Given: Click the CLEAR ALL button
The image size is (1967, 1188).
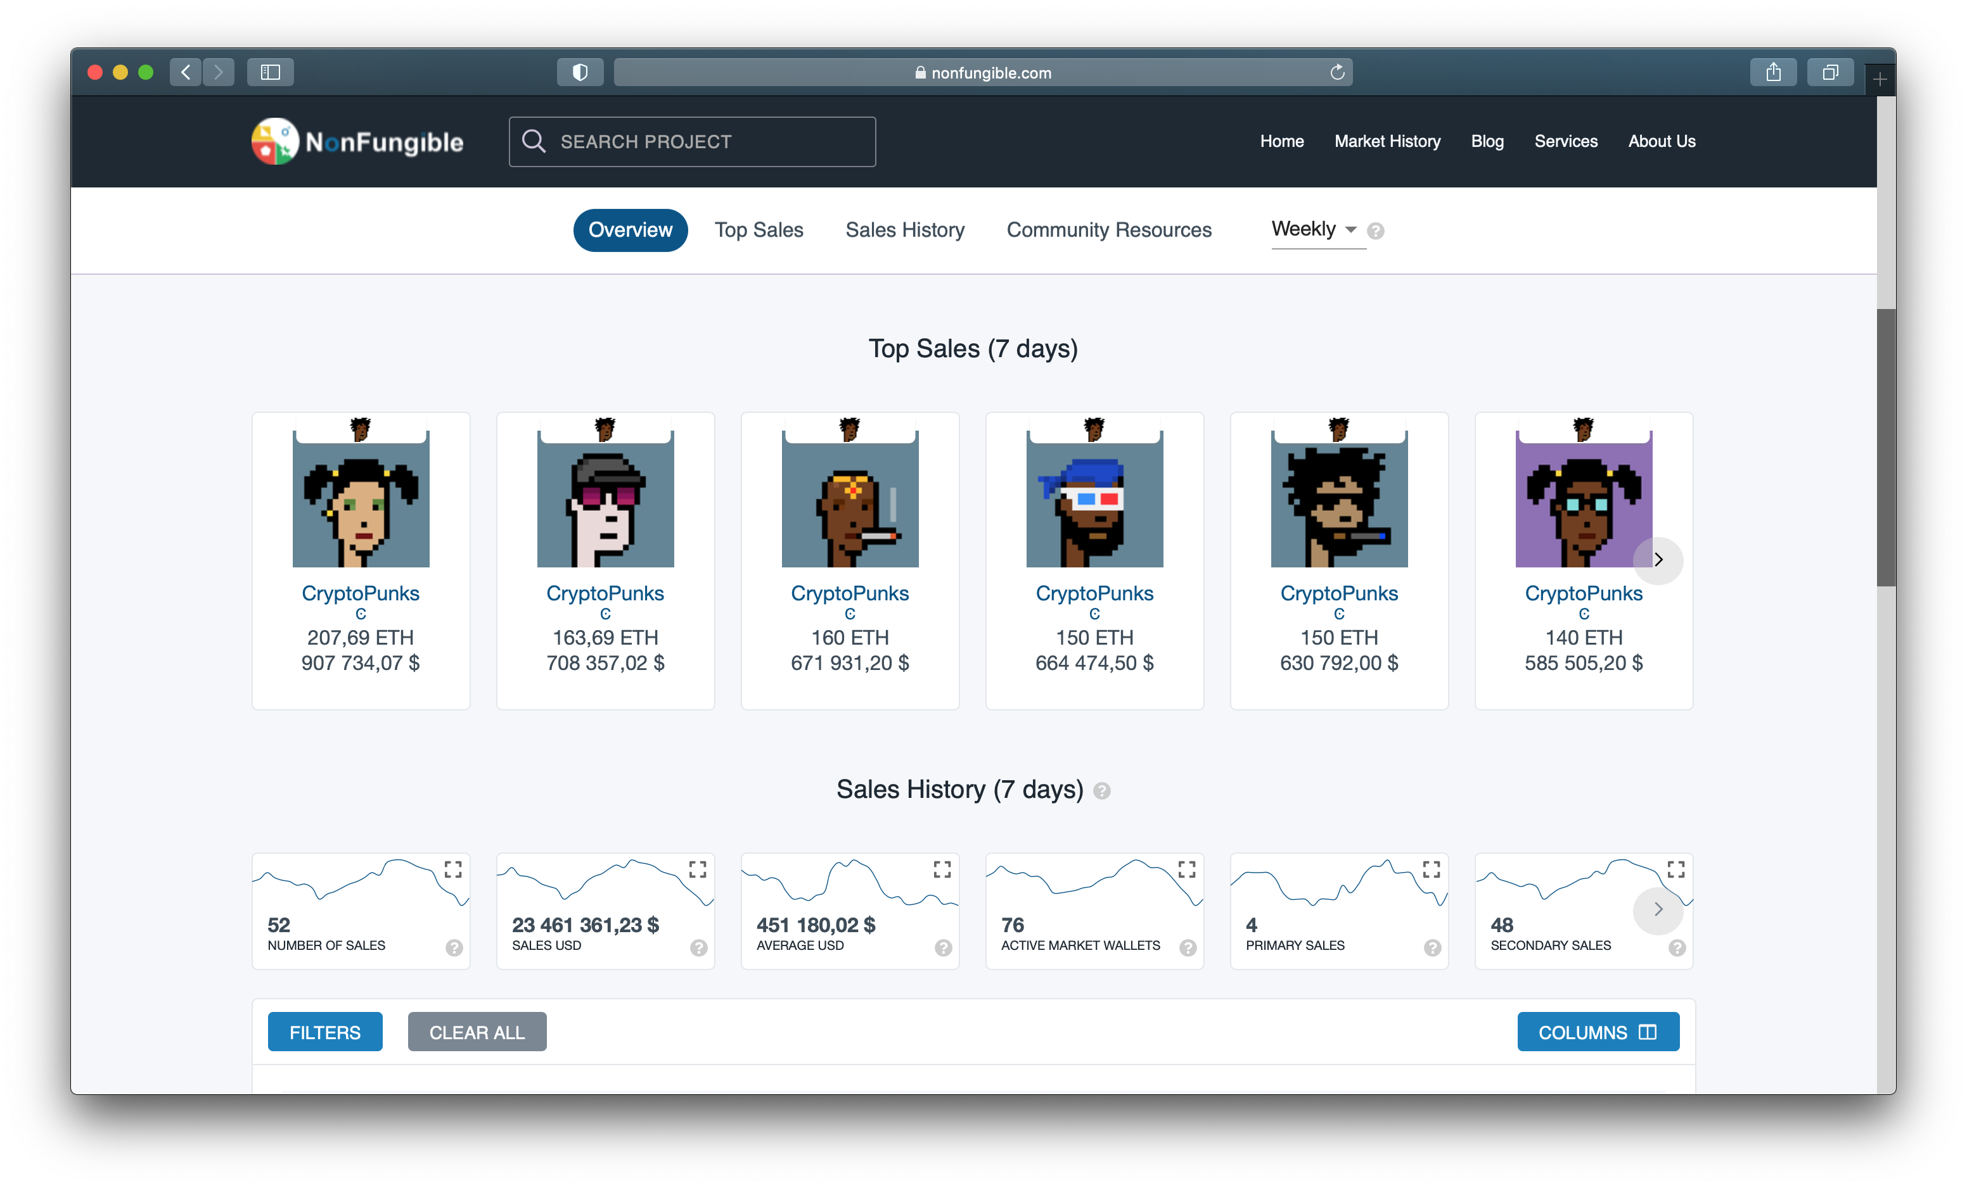Looking at the screenshot, I should point(477,1032).
